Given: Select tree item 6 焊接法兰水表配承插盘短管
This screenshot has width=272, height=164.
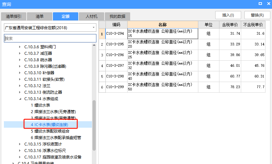Looking at the screenshot, I should (56, 138).
